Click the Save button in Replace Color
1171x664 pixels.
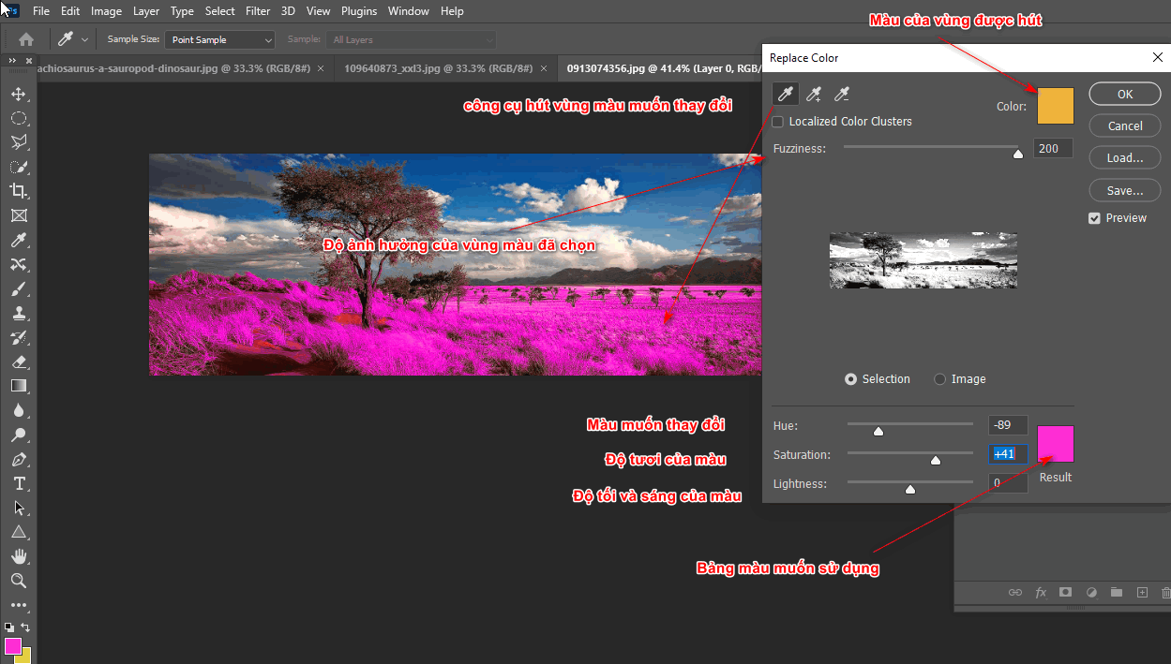coord(1124,190)
